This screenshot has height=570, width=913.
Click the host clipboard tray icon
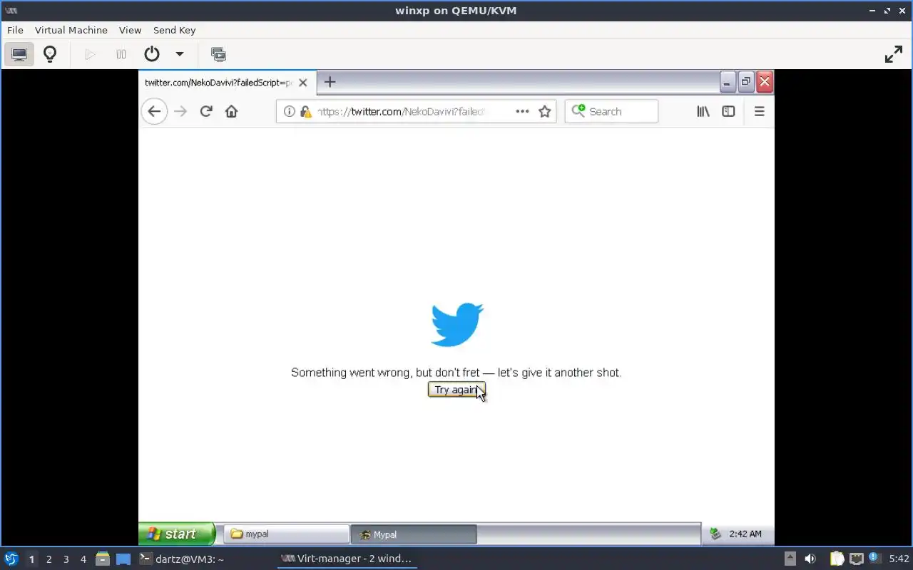837,559
